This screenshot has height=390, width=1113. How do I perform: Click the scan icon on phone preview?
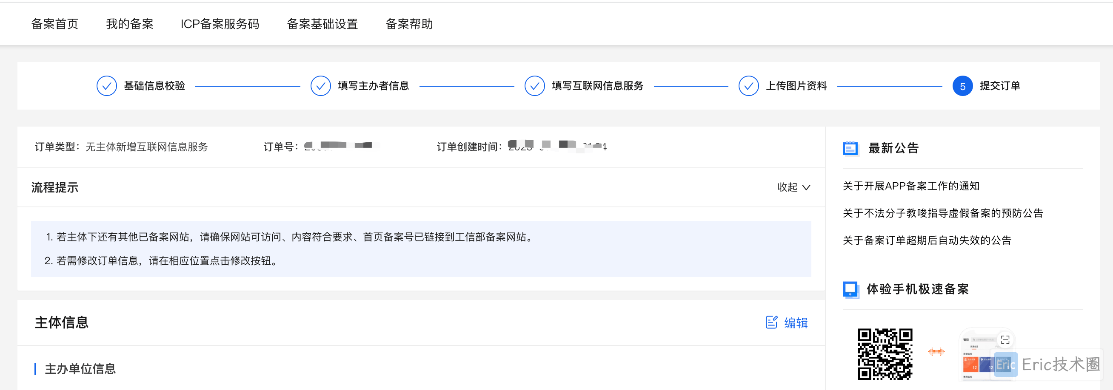click(1005, 340)
